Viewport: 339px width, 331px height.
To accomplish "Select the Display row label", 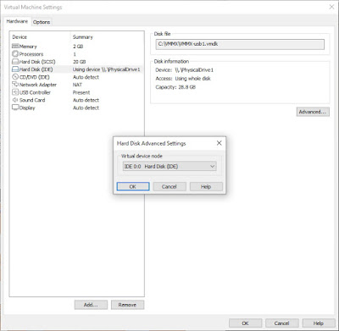I will click(x=27, y=108).
